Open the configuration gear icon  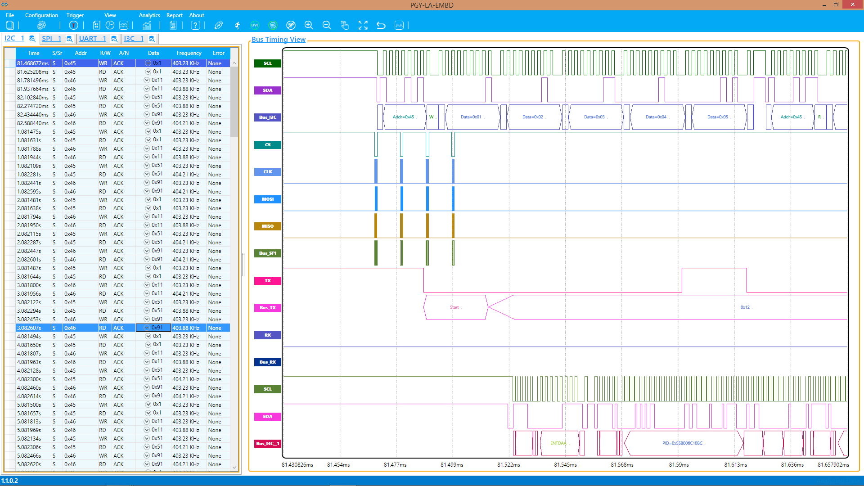pyautogui.click(x=41, y=25)
